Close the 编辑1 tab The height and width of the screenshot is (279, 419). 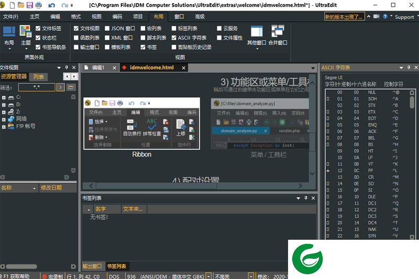coord(114,68)
